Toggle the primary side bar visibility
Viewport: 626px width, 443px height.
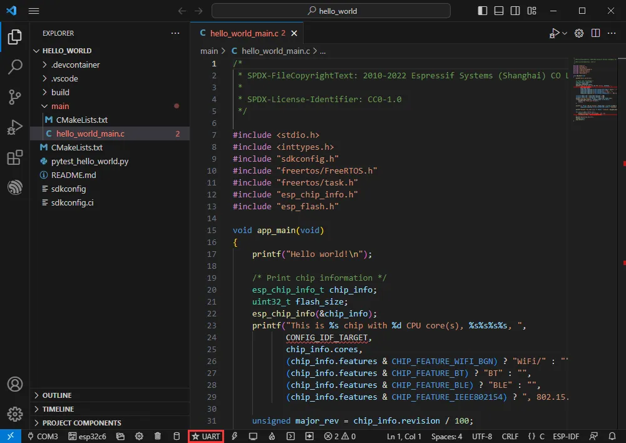pos(482,11)
